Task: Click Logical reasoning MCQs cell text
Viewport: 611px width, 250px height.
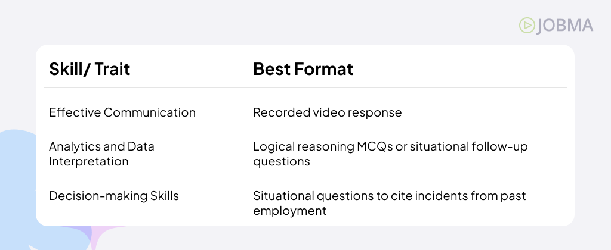Action: click(x=390, y=154)
